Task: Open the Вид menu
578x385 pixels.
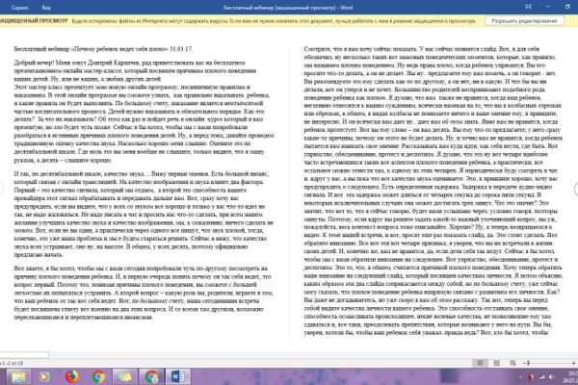Action: [46, 8]
